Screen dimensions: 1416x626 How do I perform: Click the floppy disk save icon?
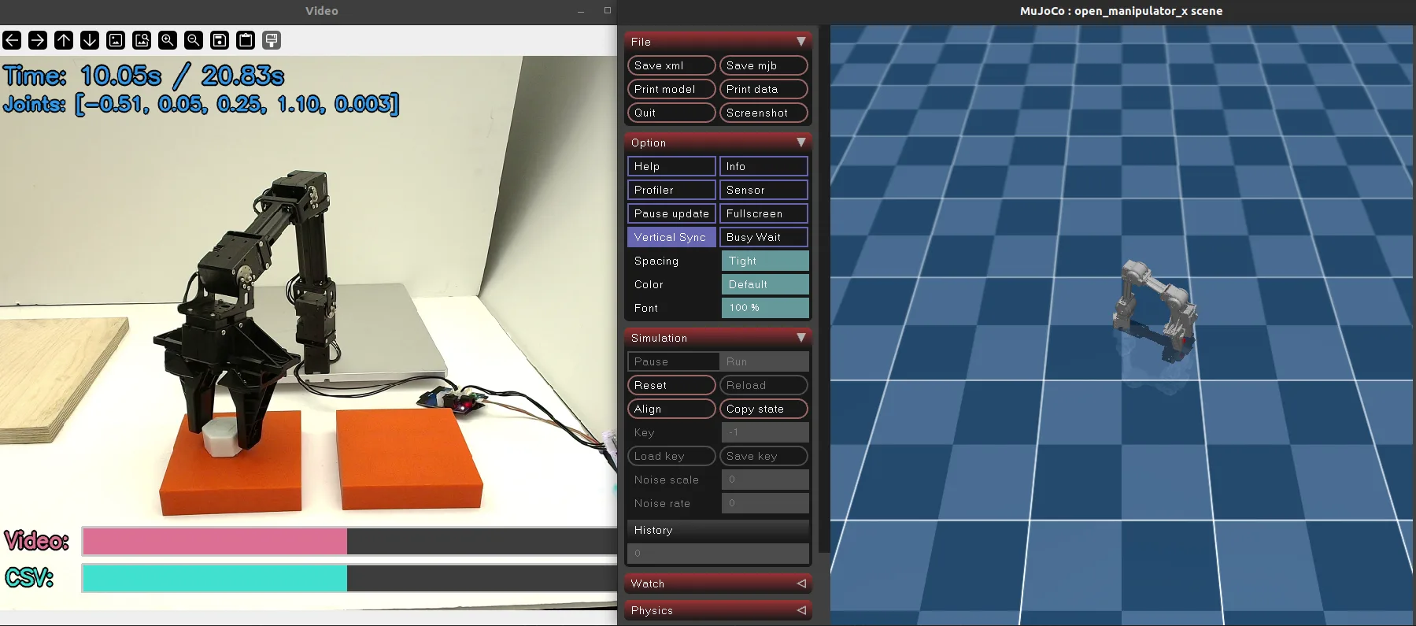coord(220,40)
